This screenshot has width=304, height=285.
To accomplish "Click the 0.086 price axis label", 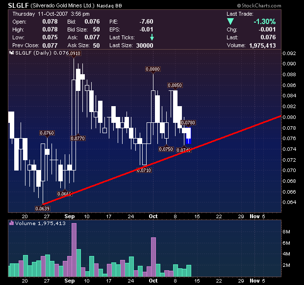I will pyautogui.click(x=289, y=85).
